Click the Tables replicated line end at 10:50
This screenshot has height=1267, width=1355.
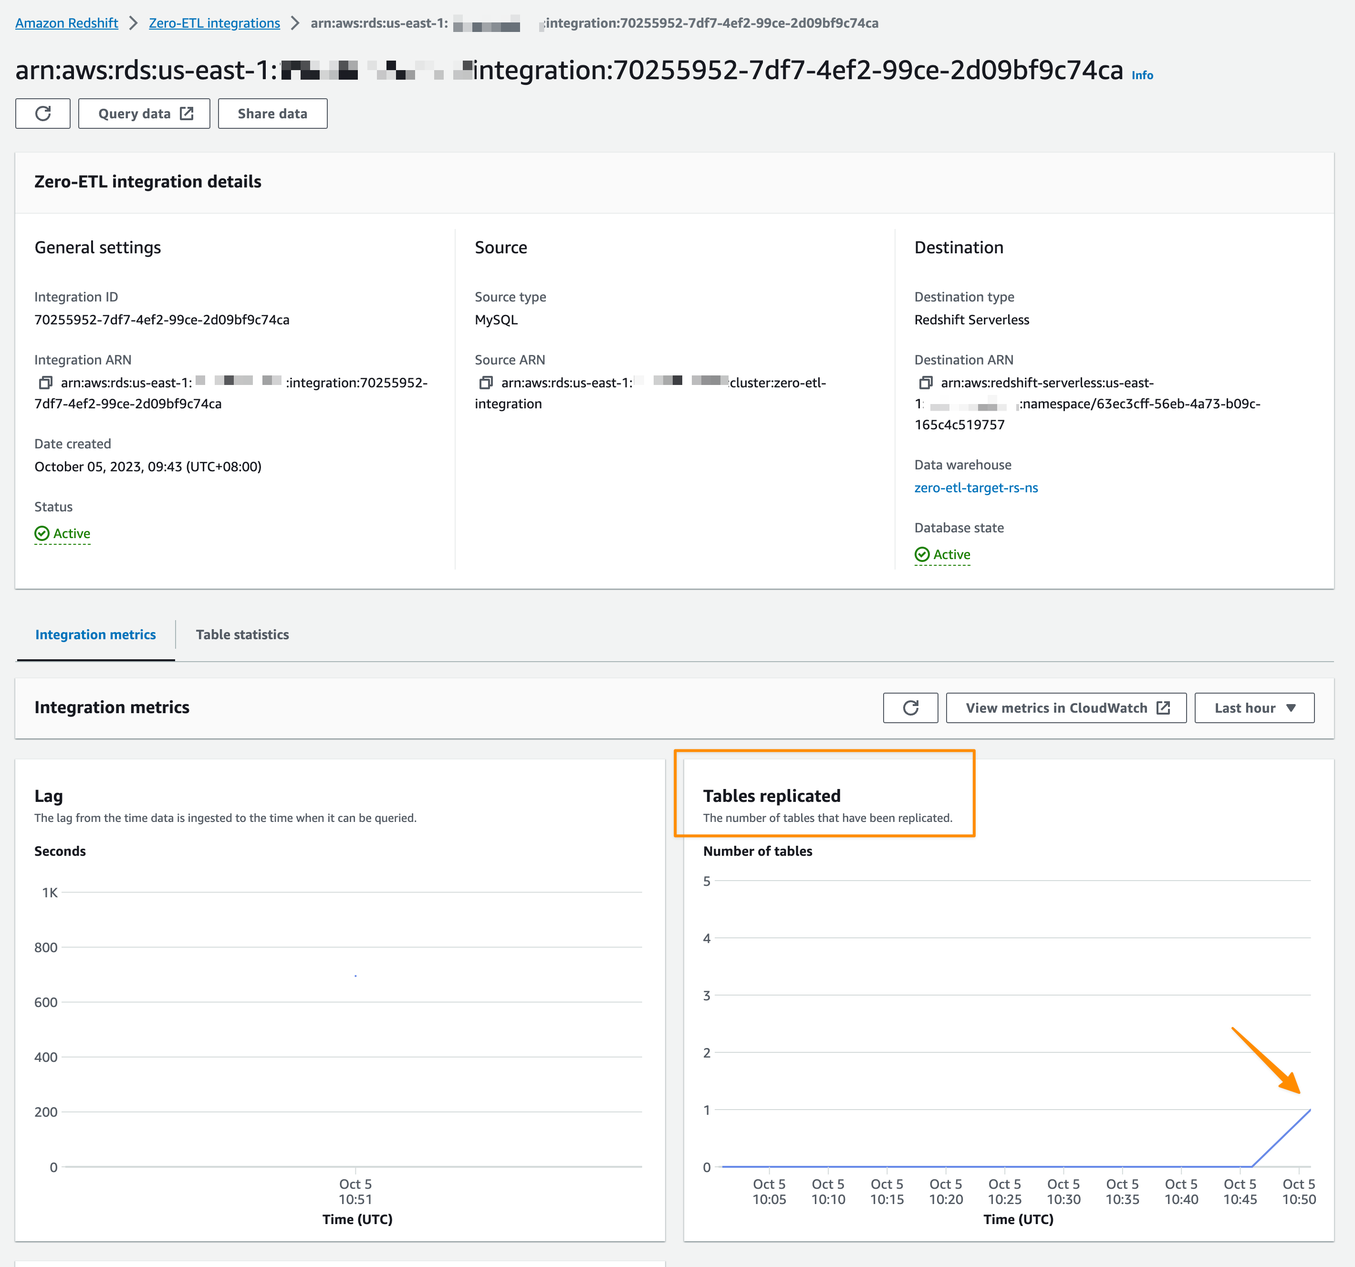coord(1309,1110)
